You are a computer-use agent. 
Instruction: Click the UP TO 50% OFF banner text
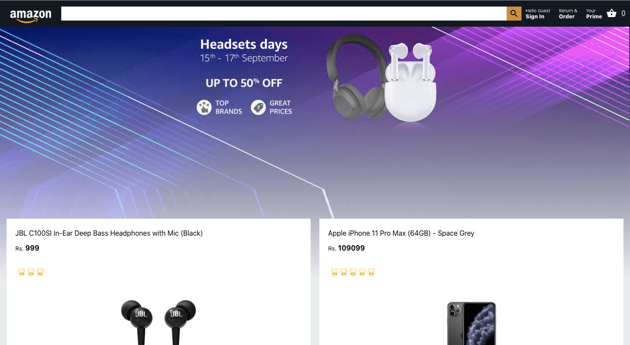point(244,83)
